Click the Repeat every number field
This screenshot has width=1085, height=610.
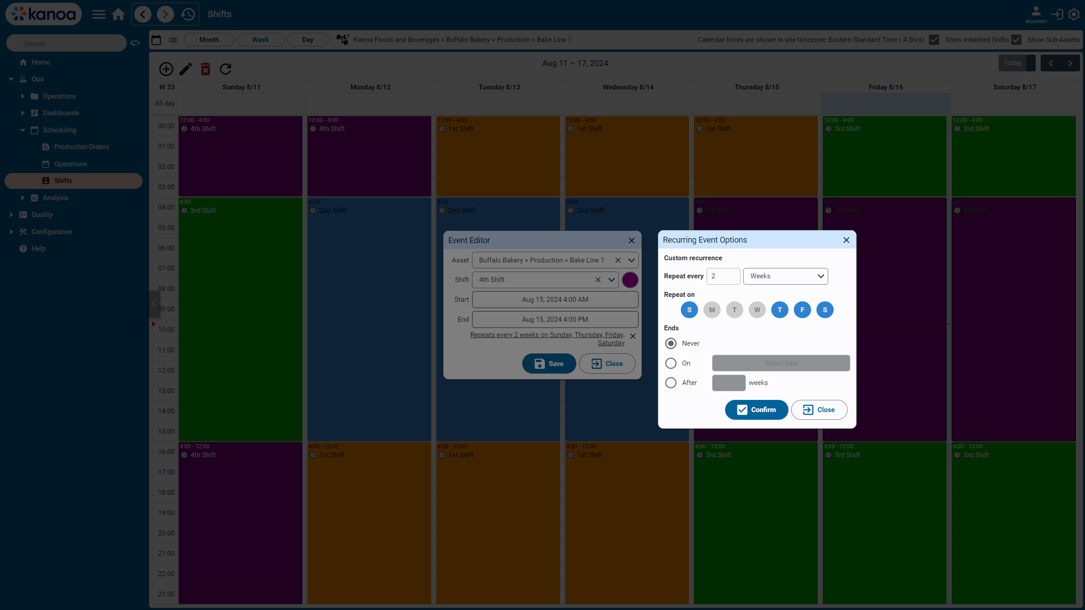click(723, 276)
